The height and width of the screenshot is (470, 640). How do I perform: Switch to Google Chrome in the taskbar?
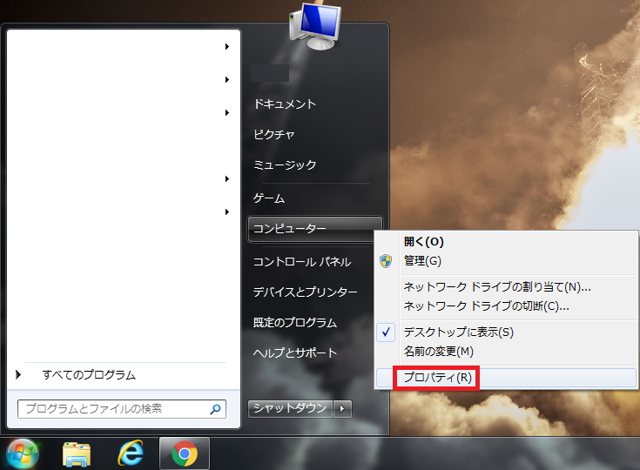(185, 453)
